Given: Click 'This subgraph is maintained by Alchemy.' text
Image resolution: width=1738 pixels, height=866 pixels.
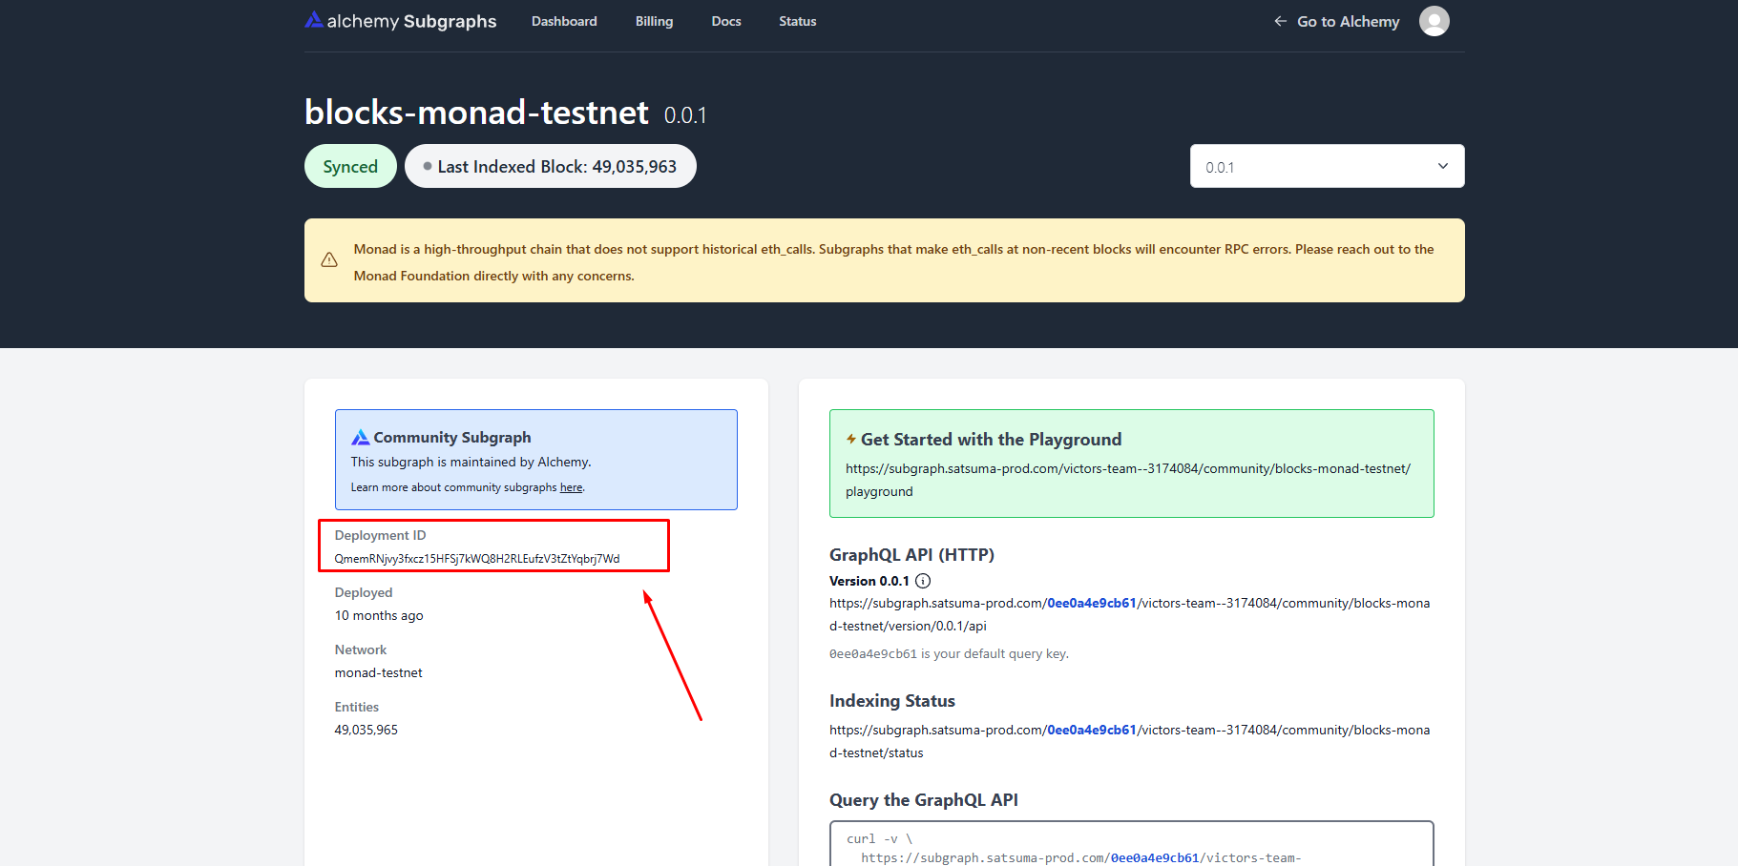Looking at the screenshot, I should pyautogui.click(x=471, y=462).
